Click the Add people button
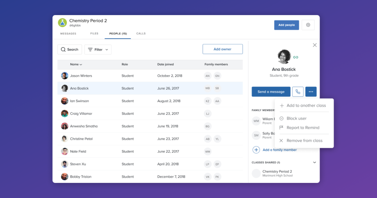Viewport: 377px width, 198px height. point(286,25)
